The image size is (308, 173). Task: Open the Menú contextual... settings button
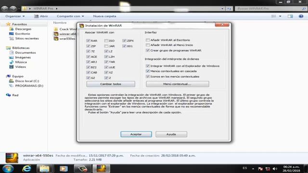point(178,84)
